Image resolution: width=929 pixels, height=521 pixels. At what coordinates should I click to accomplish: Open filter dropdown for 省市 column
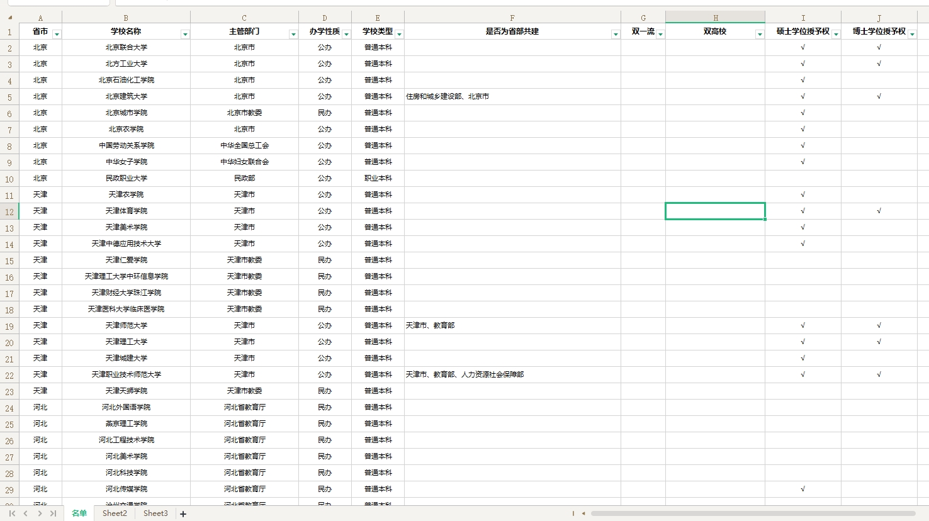57,34
